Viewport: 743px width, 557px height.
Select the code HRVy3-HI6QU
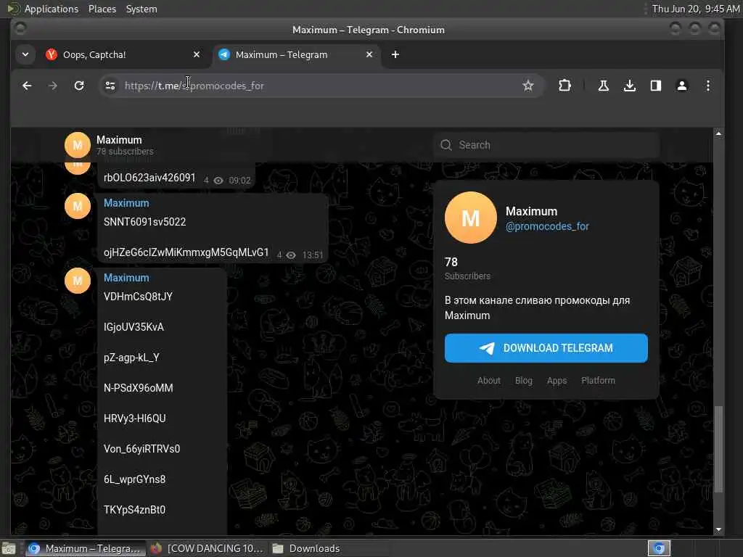point(134,418)
